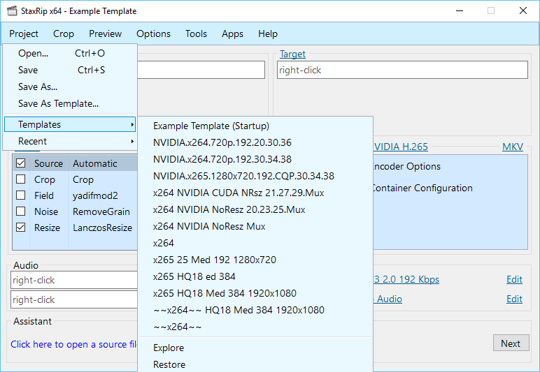Screen dimensions: 540x372
Task: Open the Project menu
Action: point(24,34)
